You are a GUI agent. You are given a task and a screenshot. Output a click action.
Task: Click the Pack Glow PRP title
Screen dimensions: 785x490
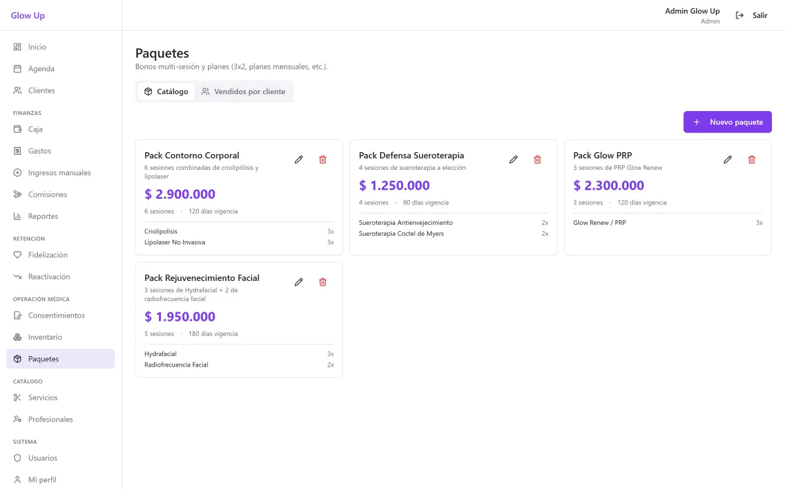pyautogui.click(x=602, y=155)
